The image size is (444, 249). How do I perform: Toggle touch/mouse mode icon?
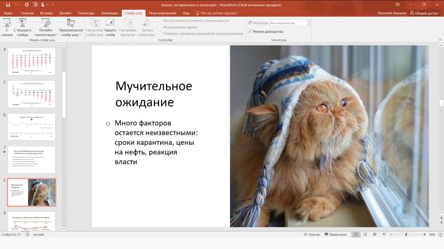pyautogui.click(x=43, y=5)
